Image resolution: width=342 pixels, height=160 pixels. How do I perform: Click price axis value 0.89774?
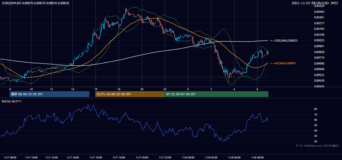coord(319,58)
